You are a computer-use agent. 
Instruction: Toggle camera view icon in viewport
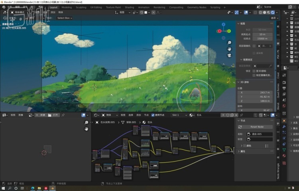point(229,55)
